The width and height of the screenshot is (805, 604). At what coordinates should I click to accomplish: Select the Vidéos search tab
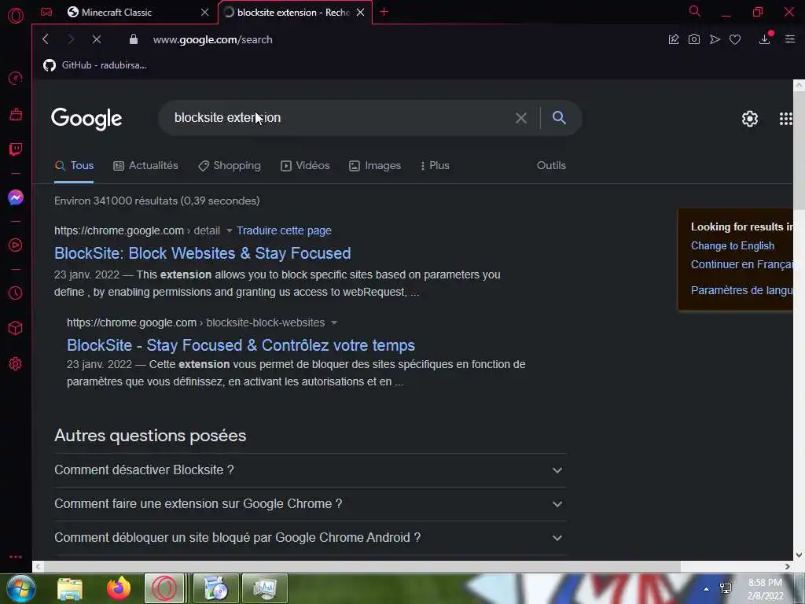(x=305, y=165)
